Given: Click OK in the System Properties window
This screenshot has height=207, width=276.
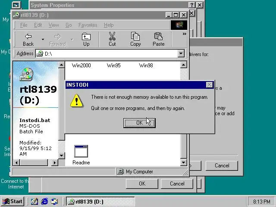Looking at the screenshot, I should coord(142,184).
